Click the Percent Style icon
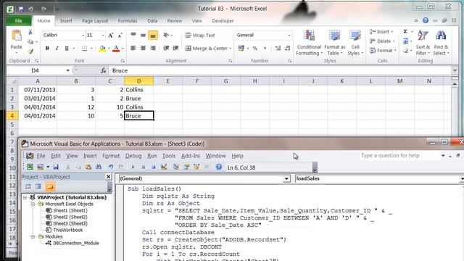Image resolution: width=464 pixels, height=261 pixels. tap(254, 49)
